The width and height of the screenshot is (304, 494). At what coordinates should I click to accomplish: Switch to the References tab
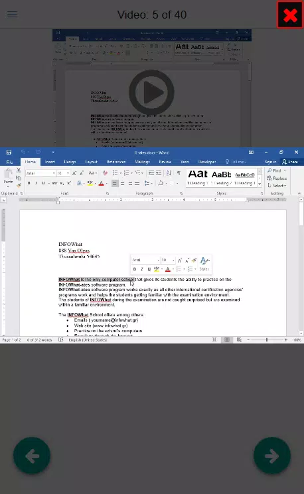pyautogui.click(x=116, y=162)
